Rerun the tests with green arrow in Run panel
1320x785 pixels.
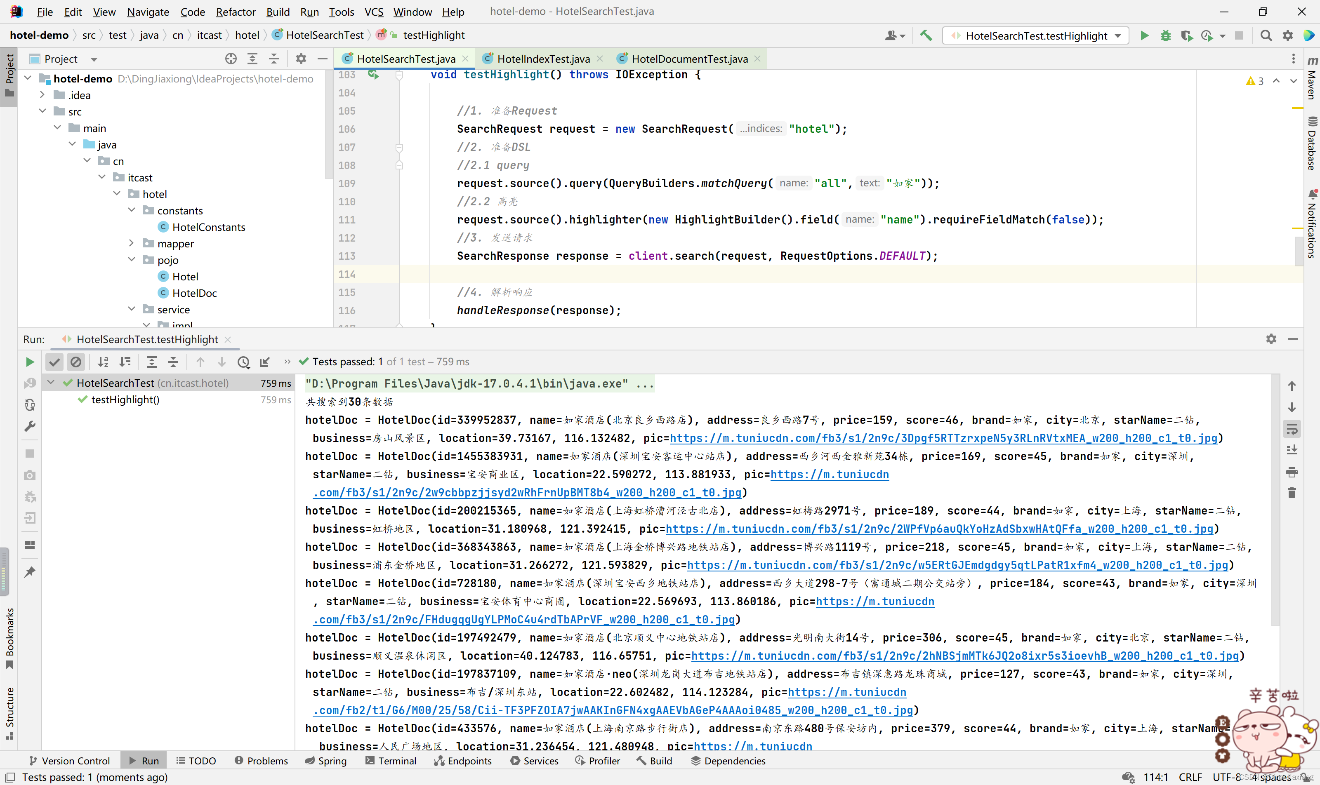coord(29,362)
